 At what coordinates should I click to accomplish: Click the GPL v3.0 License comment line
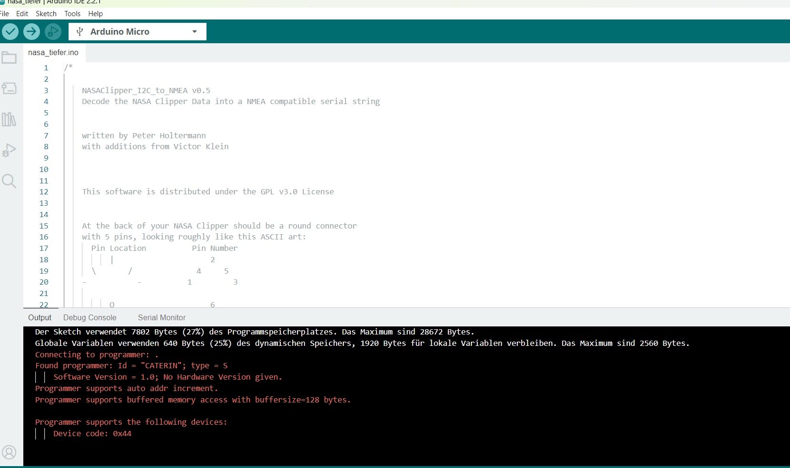(208, 192)
